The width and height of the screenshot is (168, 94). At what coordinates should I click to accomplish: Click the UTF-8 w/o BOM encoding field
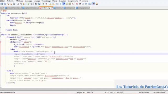(x=159, y=92)
